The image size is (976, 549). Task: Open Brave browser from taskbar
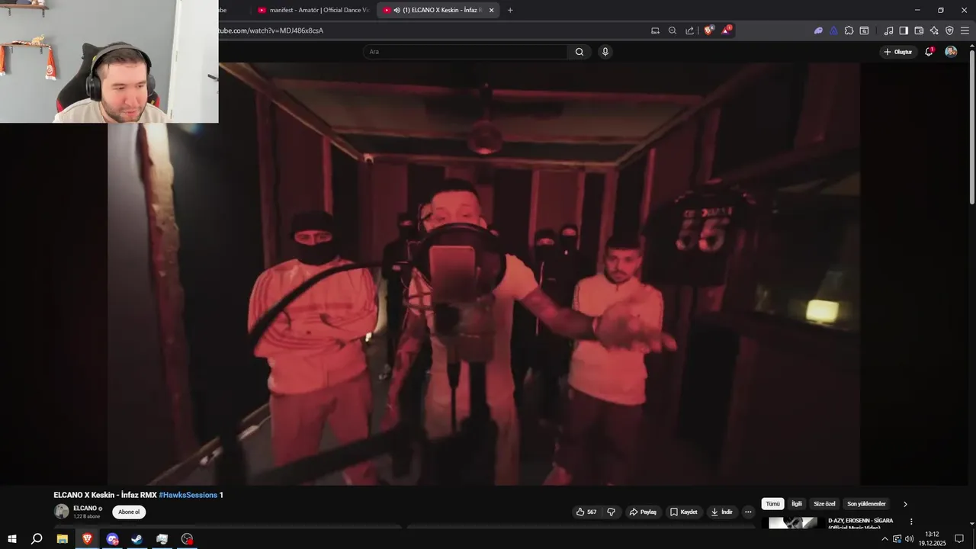pos(88,539)
